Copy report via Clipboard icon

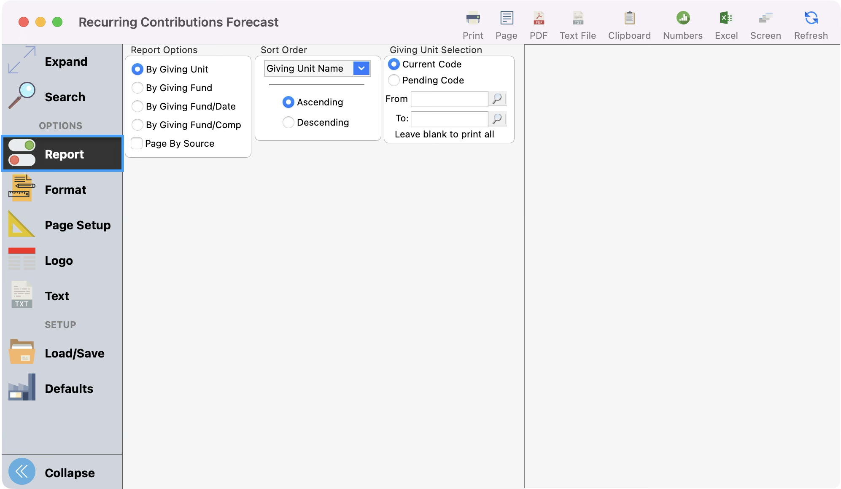629,18
